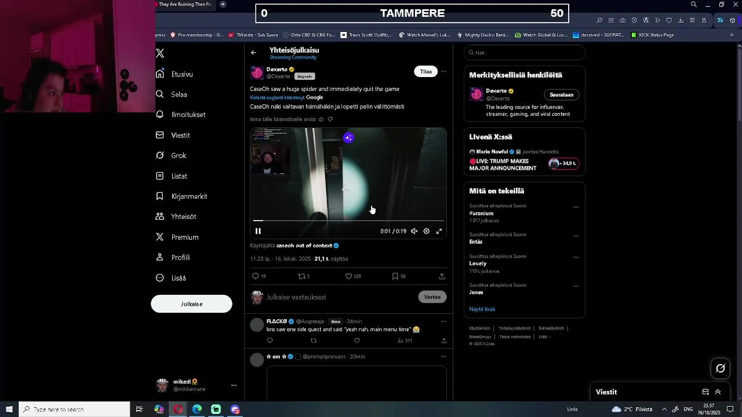Open options for the Lovely trend
The height and width of the screenshot is (417, 742).
coord(576,257)
